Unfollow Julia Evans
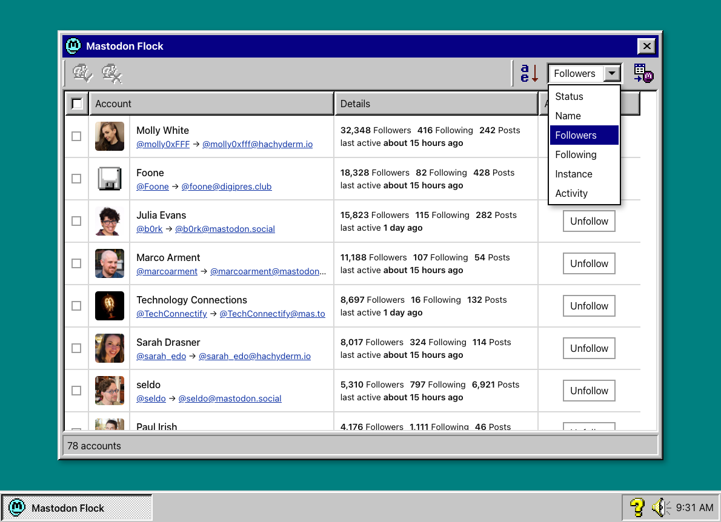 pos(589,221)
